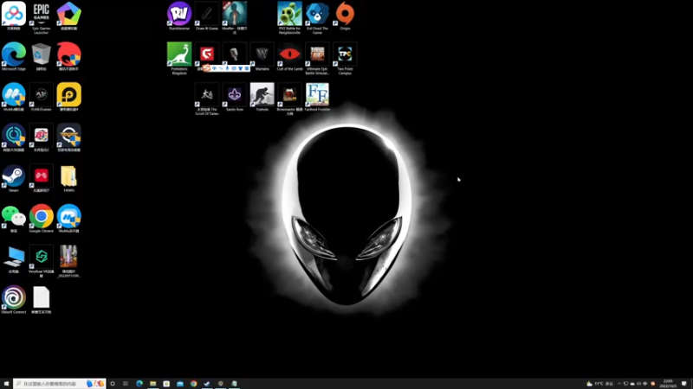
Task: Launch the Foxhole shortcut
Action: (x=262, y=97)
